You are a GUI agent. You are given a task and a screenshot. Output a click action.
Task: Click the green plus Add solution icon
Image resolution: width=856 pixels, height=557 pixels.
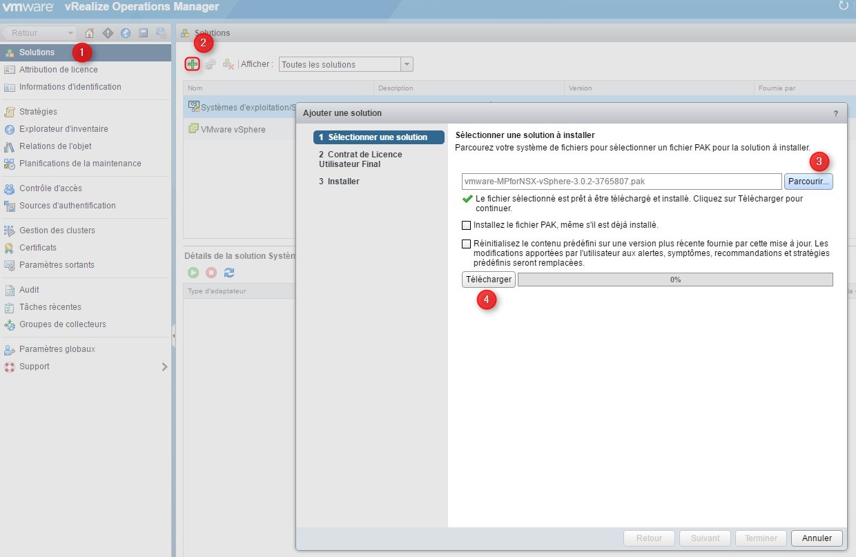[x=193, y=64]
